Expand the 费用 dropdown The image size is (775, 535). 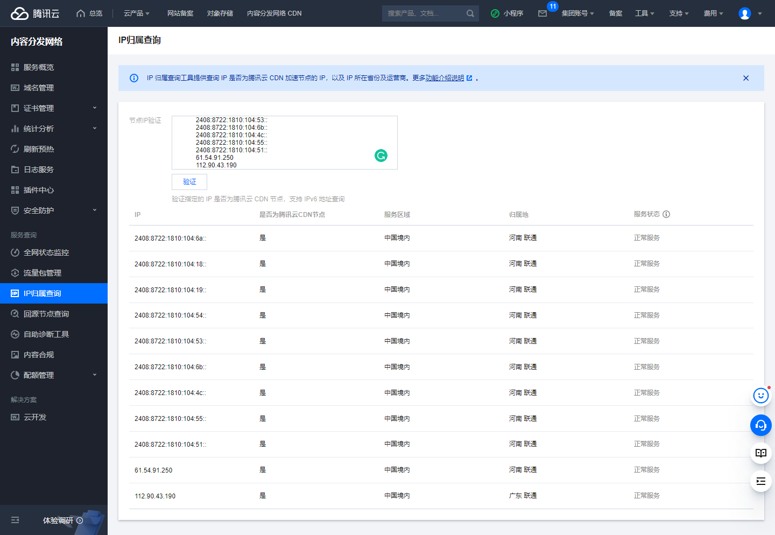tap(714, 13)
